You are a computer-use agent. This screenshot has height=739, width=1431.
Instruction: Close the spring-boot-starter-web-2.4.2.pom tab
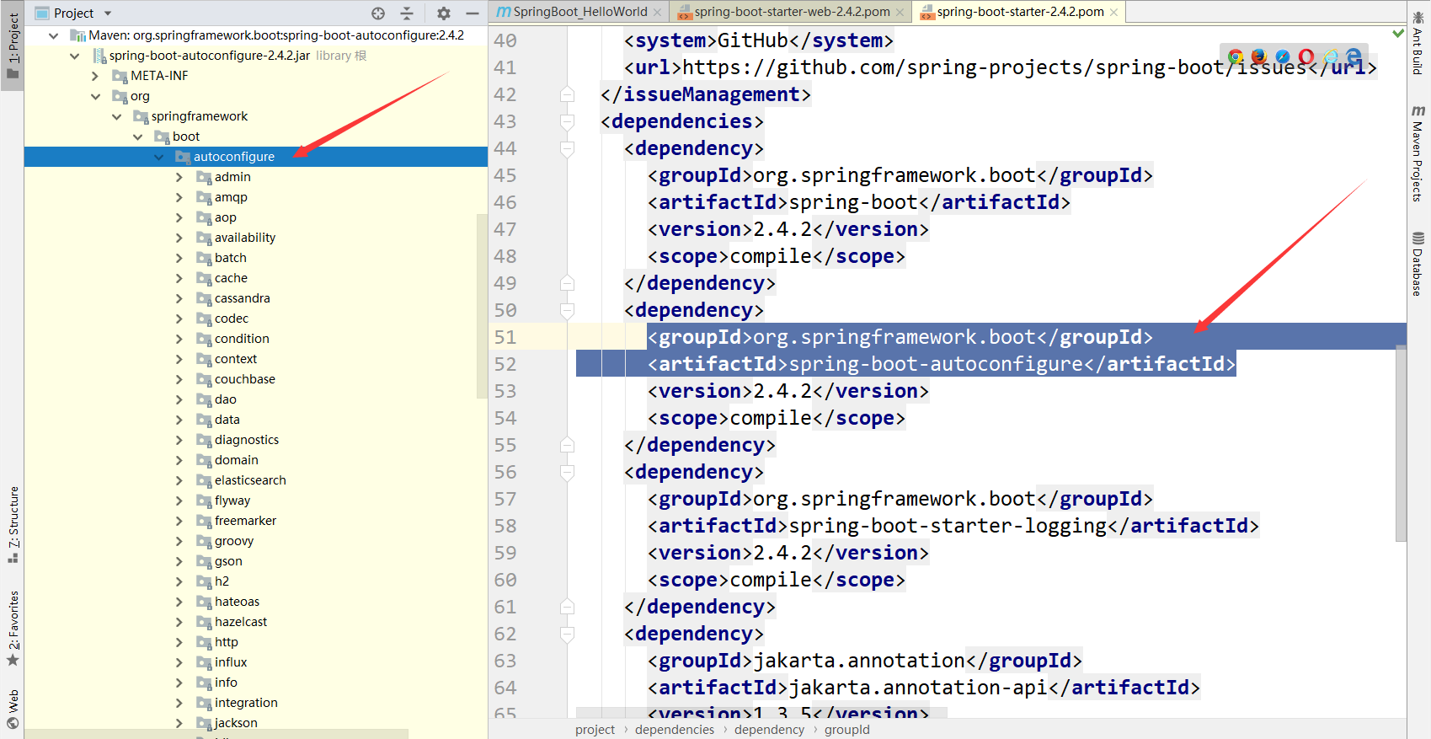pos(900,12)
